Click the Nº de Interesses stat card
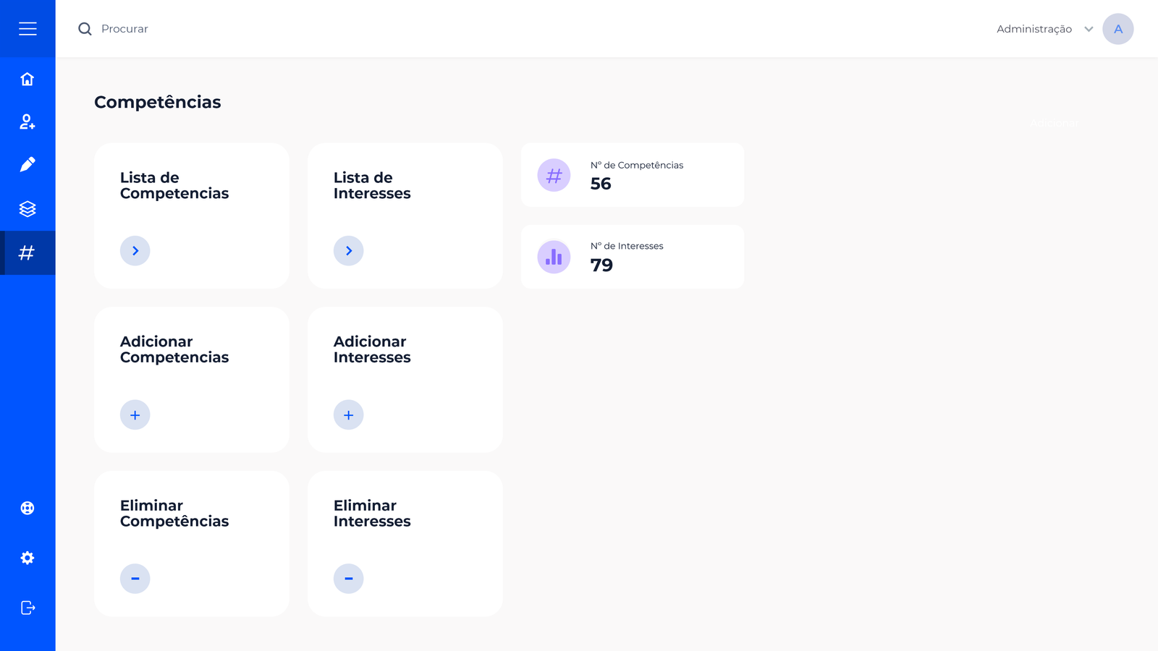Screen dimensions: 1158x651 632,257
